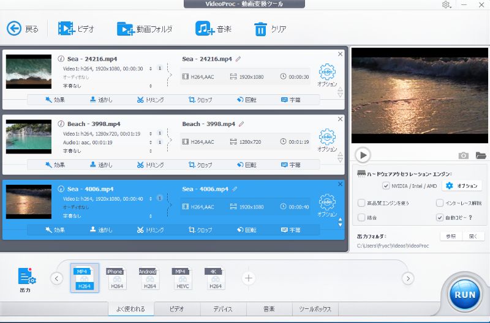Image resolution: width=490 pixels, height=323 pixels.
Task: Show info for Beach - 3998.mp4
Action: pos(61,124)
